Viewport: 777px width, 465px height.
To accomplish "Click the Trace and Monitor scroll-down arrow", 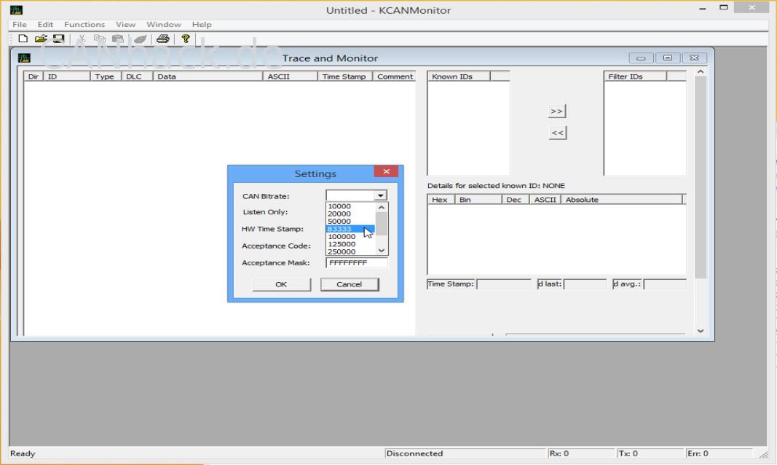I will pyautogui.click(x=701, y=331).
